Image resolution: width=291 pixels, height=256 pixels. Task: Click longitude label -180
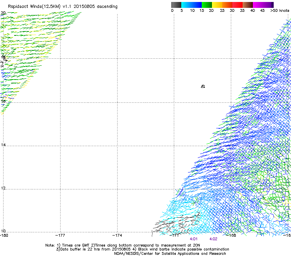click(4, 236)
